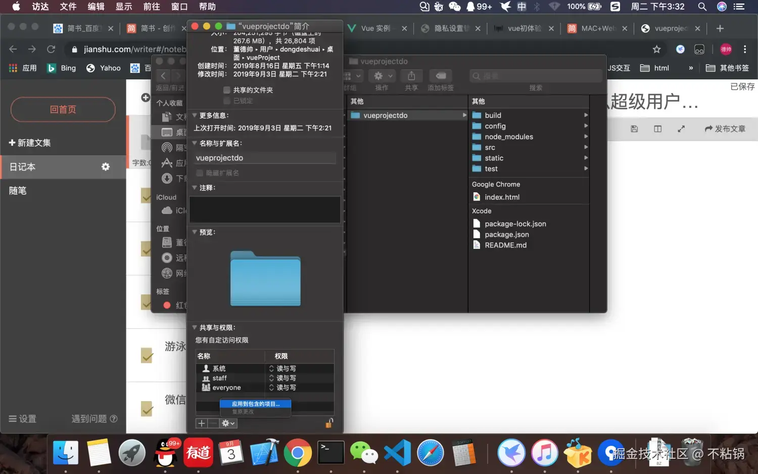Open the gear action menu under permissions
758x474 pixels.
coord(228,423)
